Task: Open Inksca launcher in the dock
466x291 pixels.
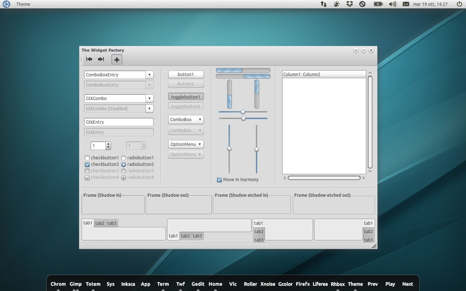Action: point(128,284)
